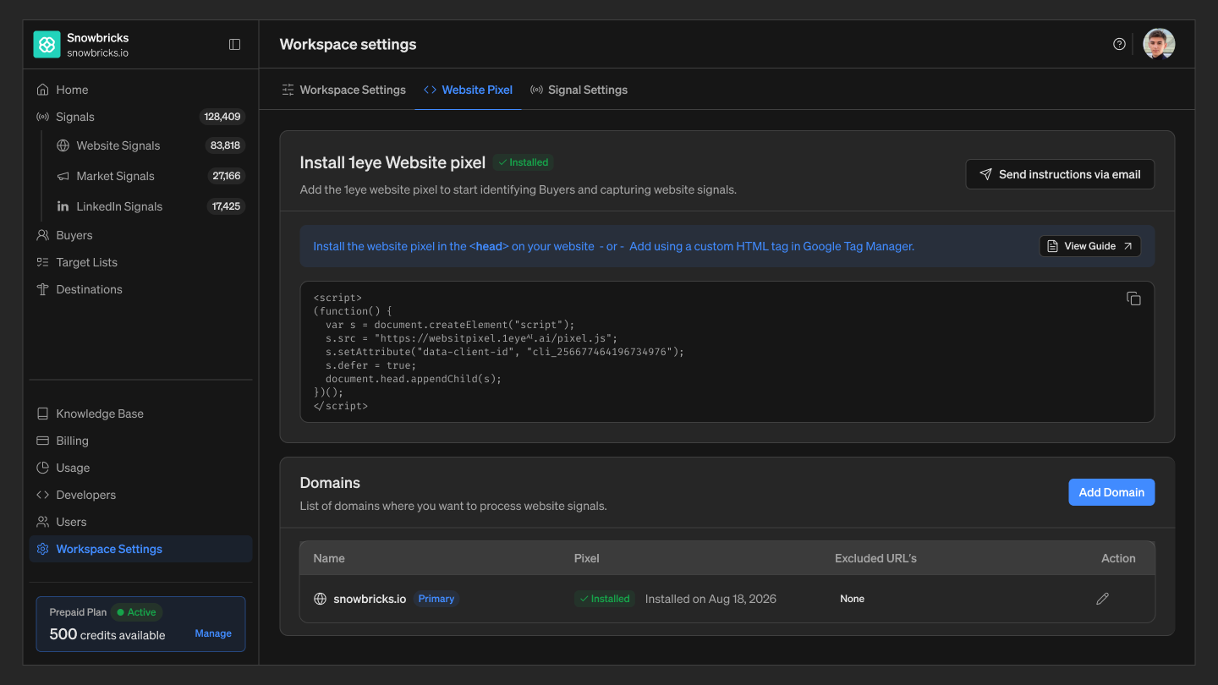Click snowbricks.io domain name in table
Viewport: 1218px width, 685px height.
370,599
